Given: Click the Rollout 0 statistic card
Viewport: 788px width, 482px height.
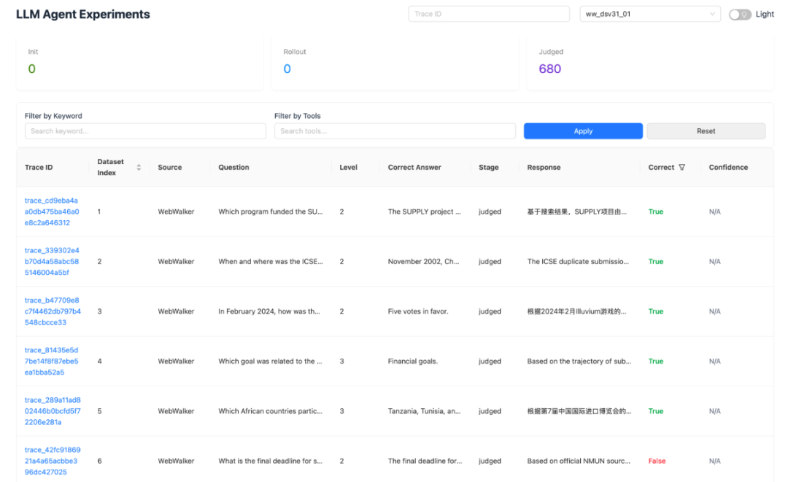Looking at the screenshot, I should [x=395, y=63].
